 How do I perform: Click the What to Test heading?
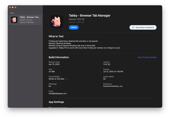56,36
